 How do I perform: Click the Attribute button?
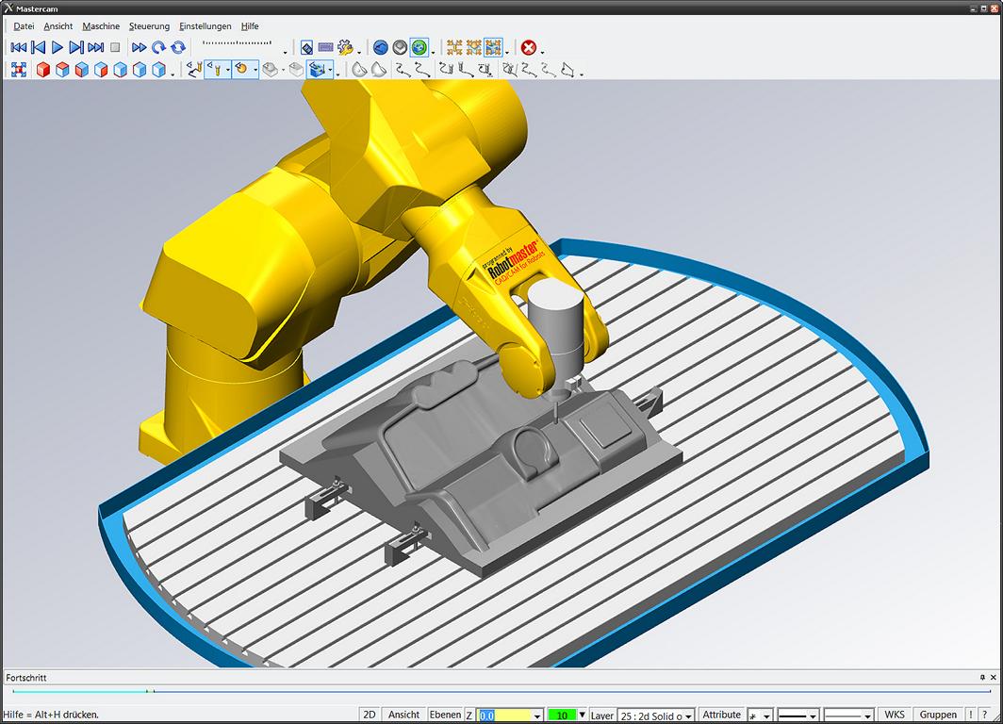[721, 715]
